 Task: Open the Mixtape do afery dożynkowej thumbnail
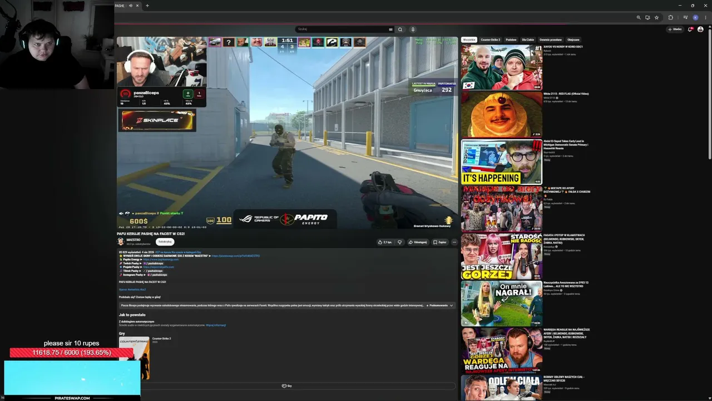point(502,209)
